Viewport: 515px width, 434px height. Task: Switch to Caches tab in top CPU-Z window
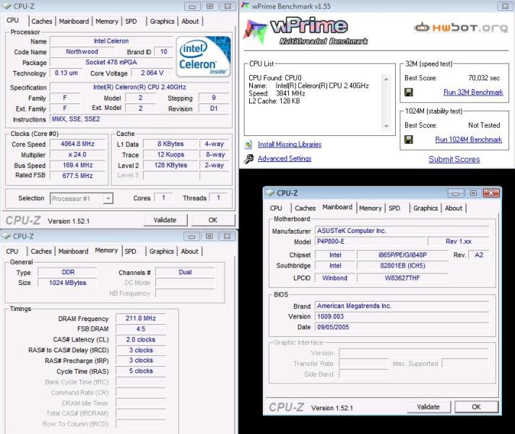tap(42, 22)
